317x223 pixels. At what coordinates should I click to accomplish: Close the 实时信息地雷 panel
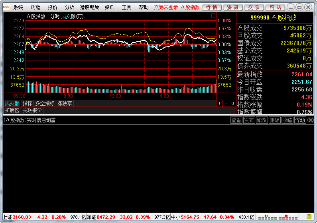[x=311, y=120]
